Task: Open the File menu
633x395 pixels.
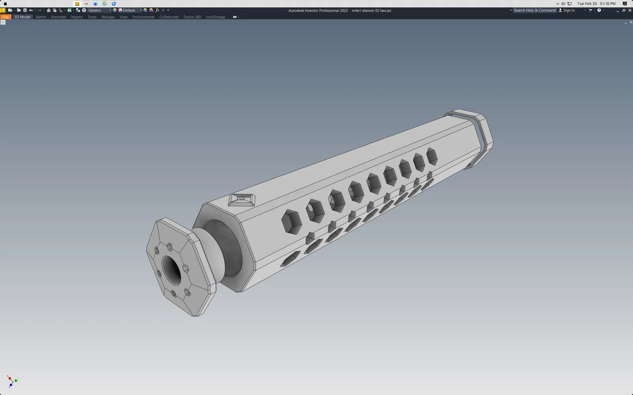Action: click(6, 17)
